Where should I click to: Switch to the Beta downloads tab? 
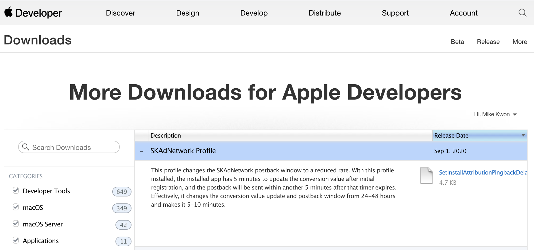[x=457, y=42]
